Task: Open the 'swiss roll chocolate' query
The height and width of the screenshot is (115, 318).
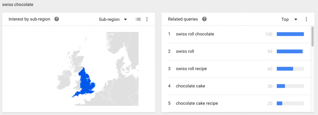Action: coord(195,34)
